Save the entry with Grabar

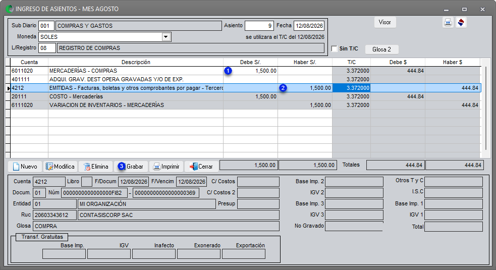coord(131,167)
